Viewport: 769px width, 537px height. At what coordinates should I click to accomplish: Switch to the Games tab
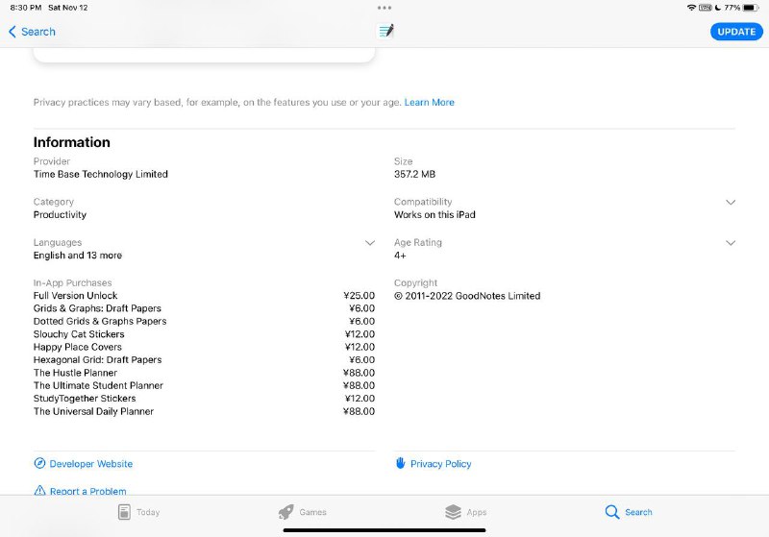pos(302,512)
